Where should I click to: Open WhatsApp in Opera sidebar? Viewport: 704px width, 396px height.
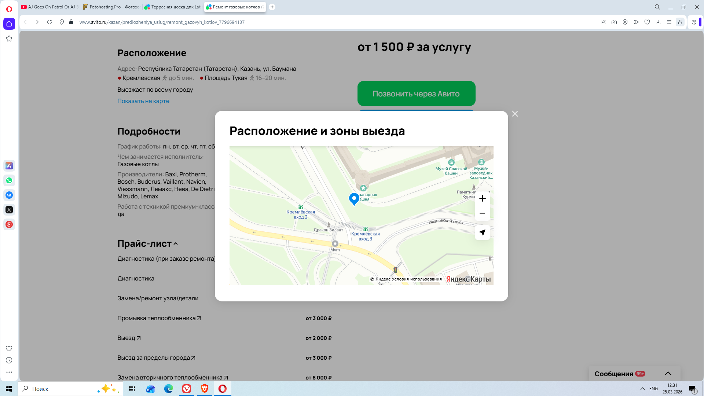[x=9, y=180]
